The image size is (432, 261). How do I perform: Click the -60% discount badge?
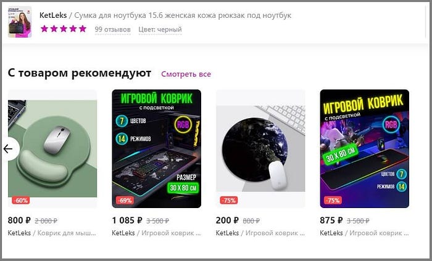[x=20, y=200]
